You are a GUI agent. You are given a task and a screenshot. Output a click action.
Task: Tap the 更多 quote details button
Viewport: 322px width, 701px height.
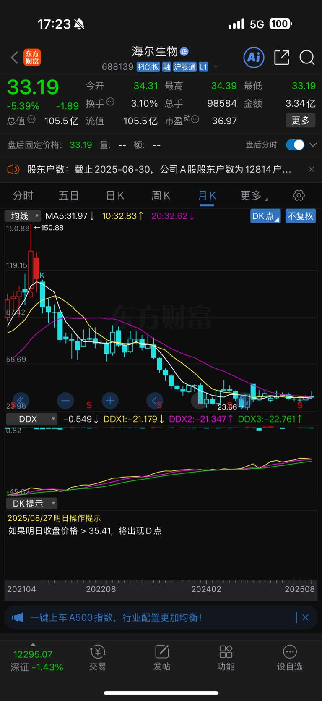301,121
